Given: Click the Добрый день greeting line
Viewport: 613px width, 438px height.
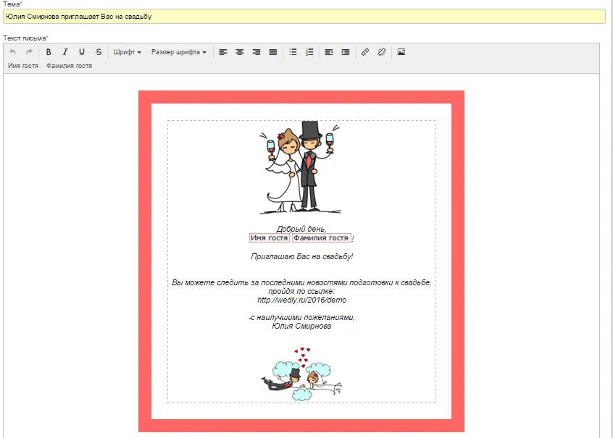Looking at the screenshot, I should tap(301, 229).
